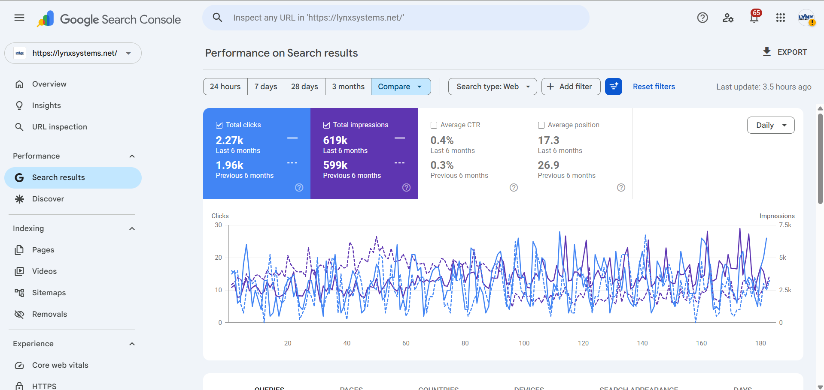
Task: Click the Discover asterisk icon
Action: tap(19, 199)
